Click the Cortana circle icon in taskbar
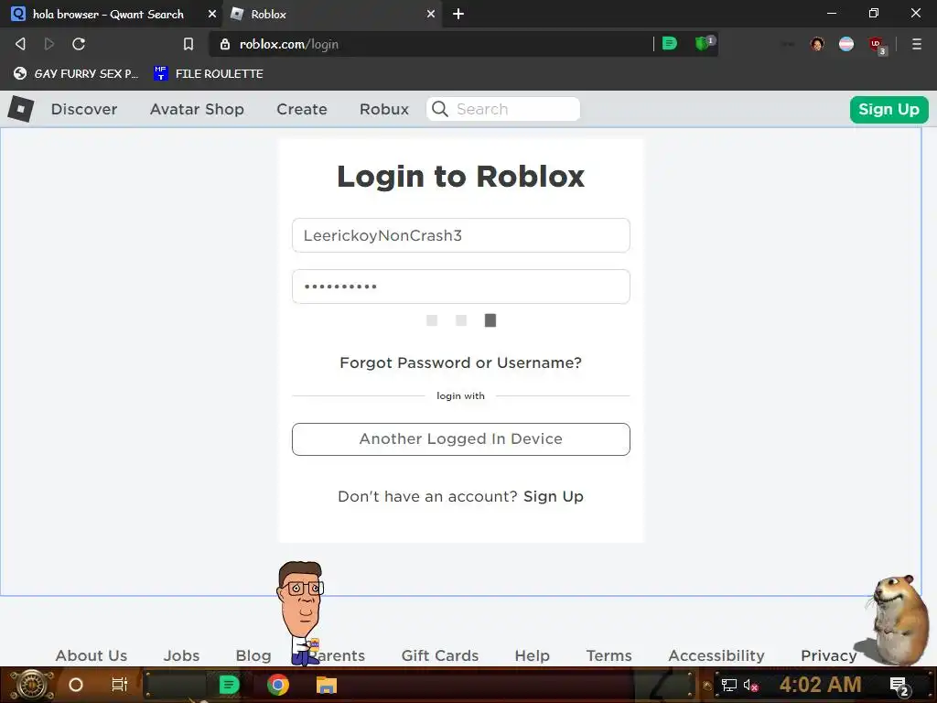Viewport: 937px width, 703px height. (76, 685)
